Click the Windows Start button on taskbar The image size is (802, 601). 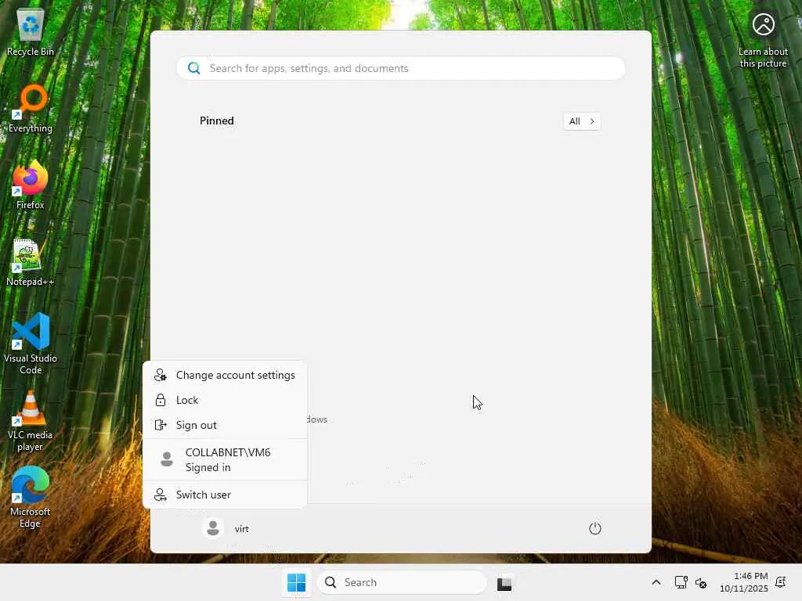(296, 582)
